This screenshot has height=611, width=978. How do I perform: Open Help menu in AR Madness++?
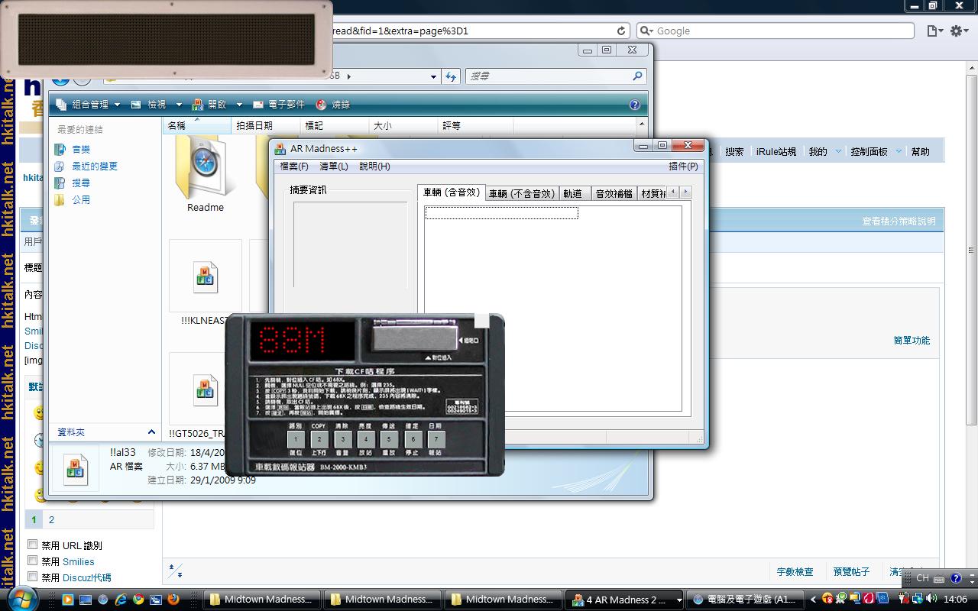[374, 166]
